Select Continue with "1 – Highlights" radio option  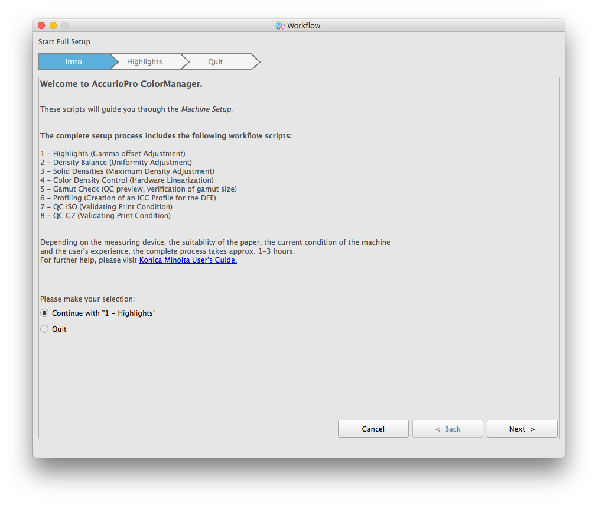(44, 313)
